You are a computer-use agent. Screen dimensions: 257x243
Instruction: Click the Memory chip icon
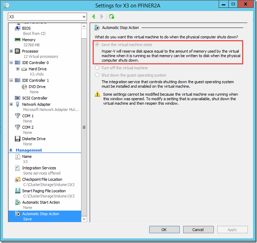(17, 40)
